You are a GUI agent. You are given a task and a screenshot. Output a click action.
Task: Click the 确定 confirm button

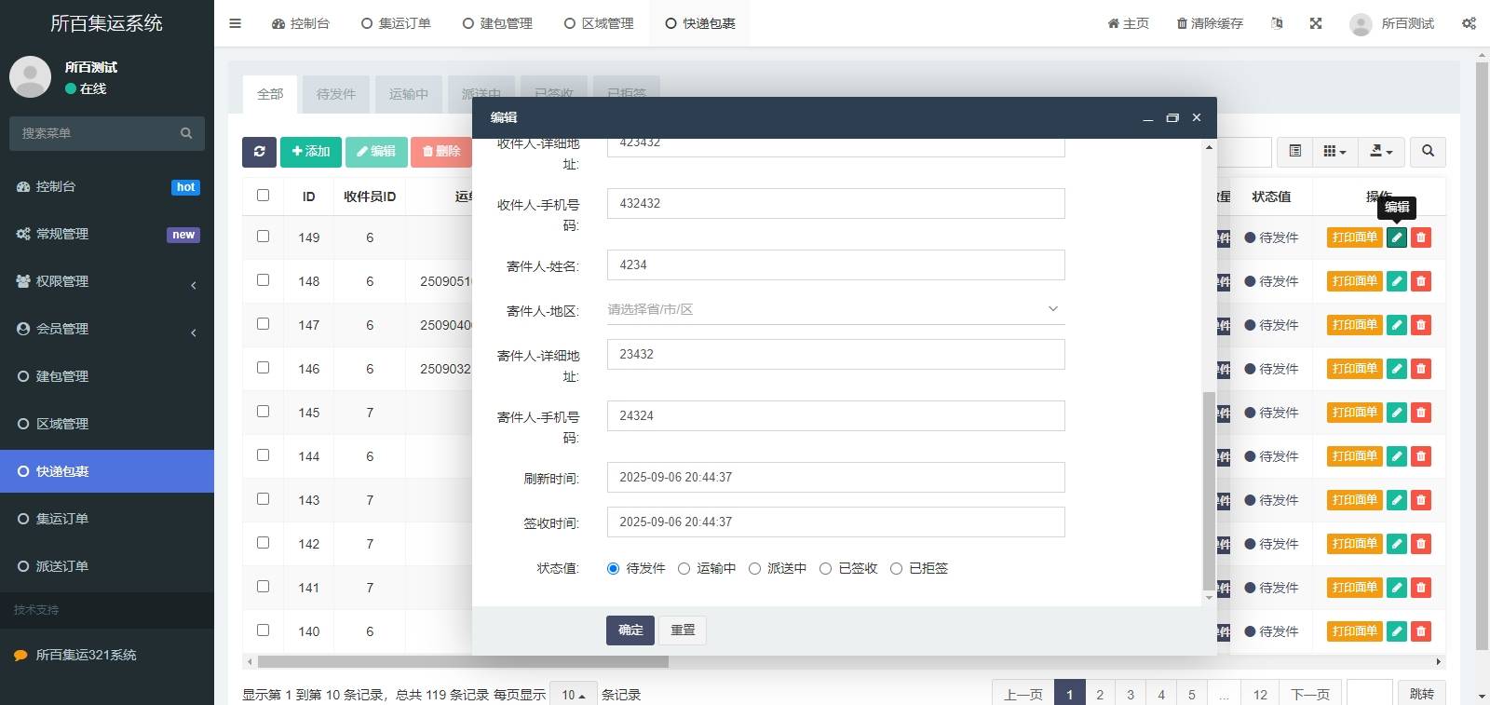pos(630,630)
